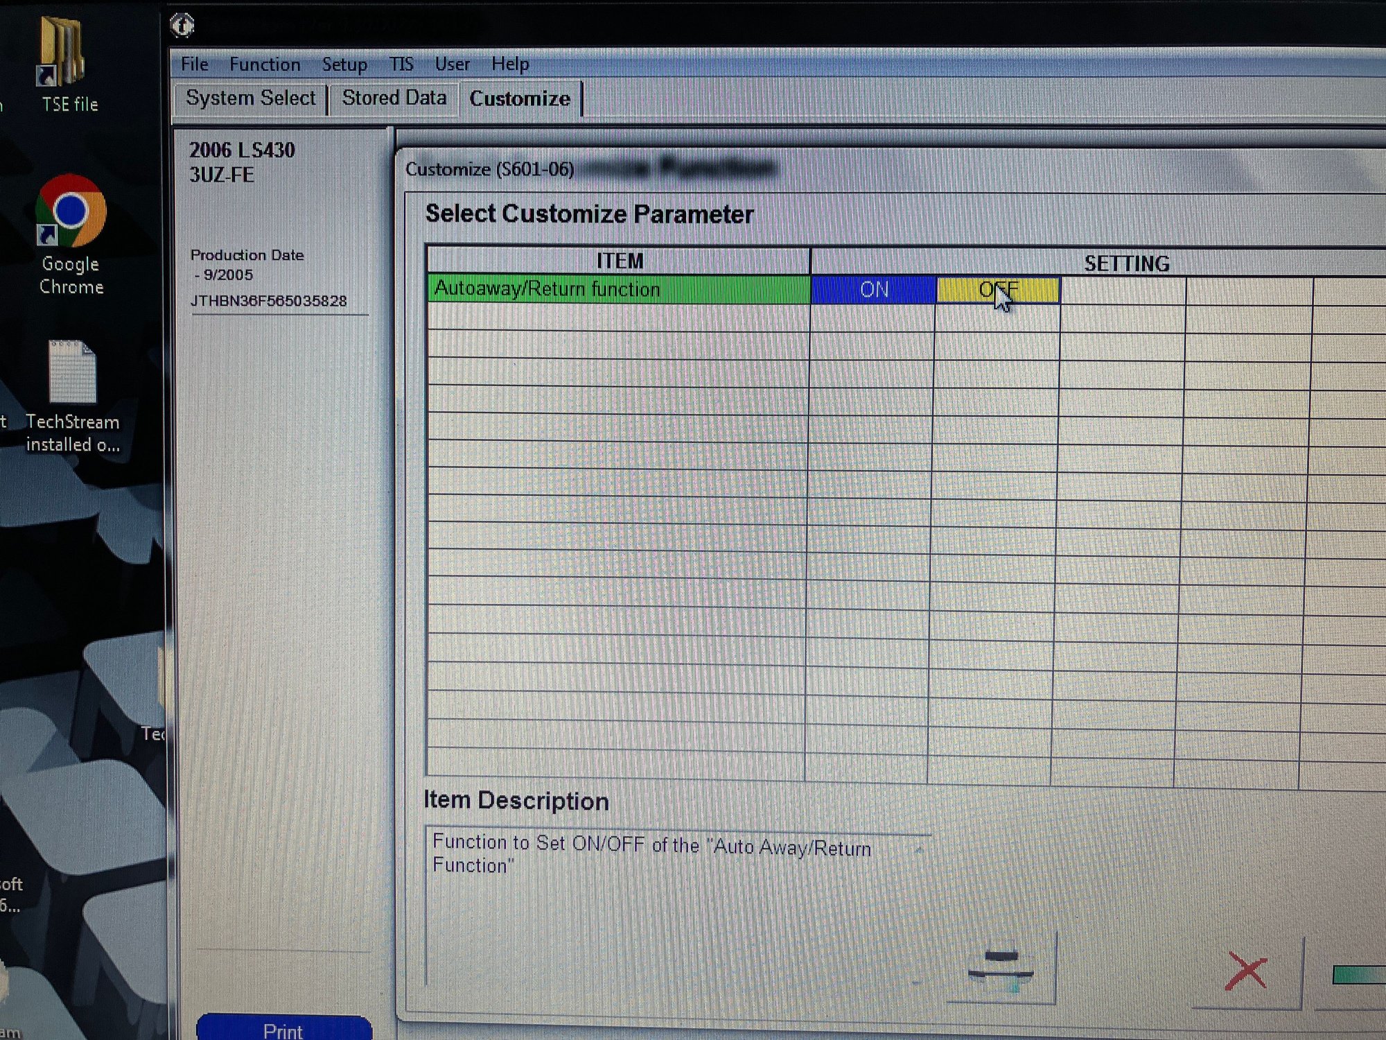Switch to the System Select tab

point(251,98)
